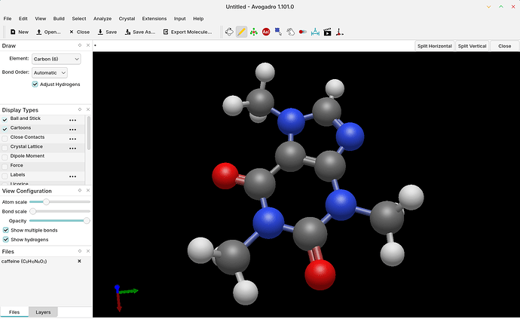Disable Ball and Stick display type
This screenshot has height=325, width=520.
point(5,119)
